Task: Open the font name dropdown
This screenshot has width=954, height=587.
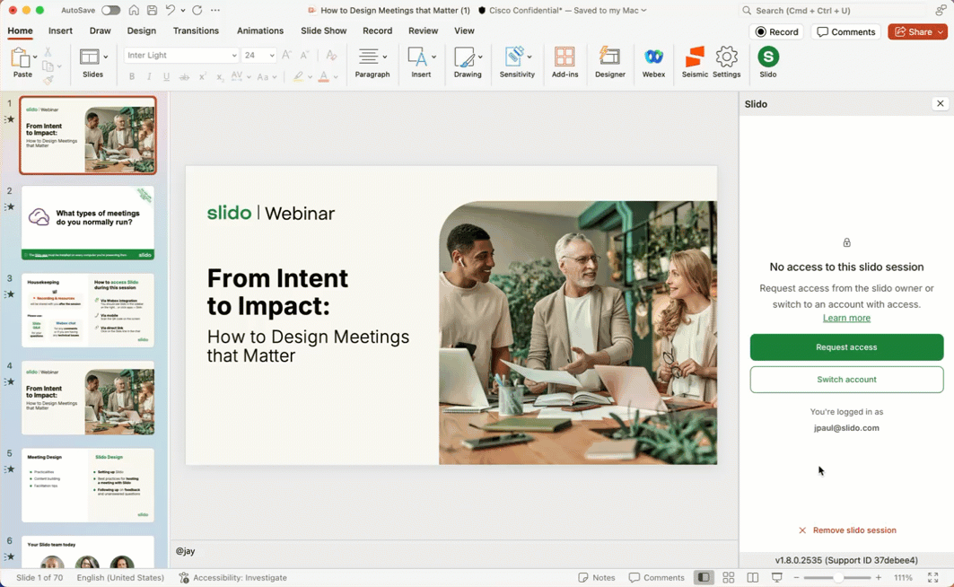Action: click(x=234, y=56)
